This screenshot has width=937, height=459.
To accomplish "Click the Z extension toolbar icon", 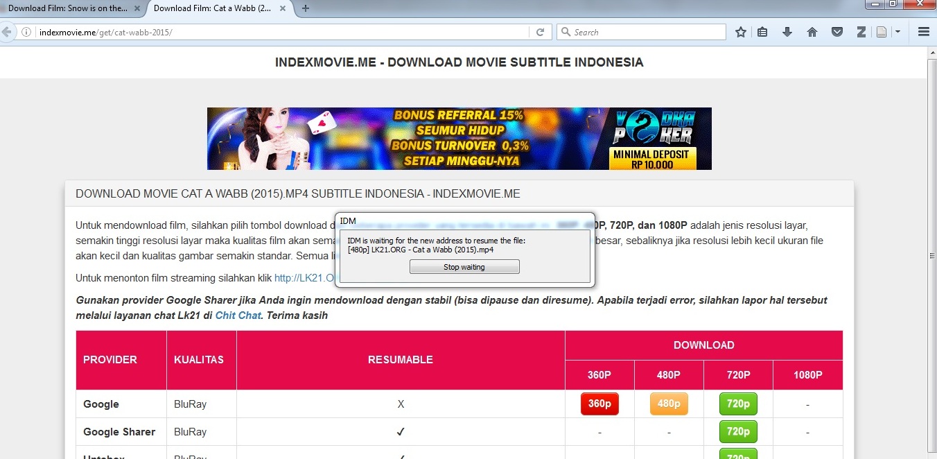I will [x=861, y=32].
